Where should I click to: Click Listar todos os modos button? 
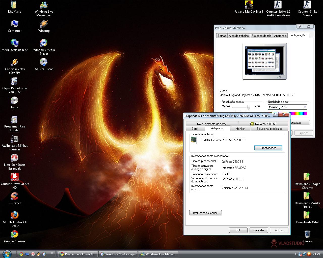pos(205,213)
